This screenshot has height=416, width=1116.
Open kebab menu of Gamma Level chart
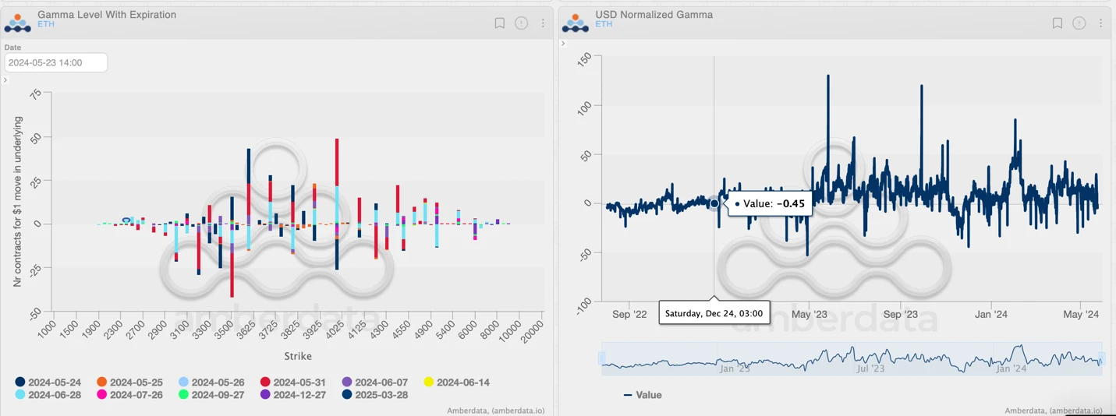coord(543,23)
